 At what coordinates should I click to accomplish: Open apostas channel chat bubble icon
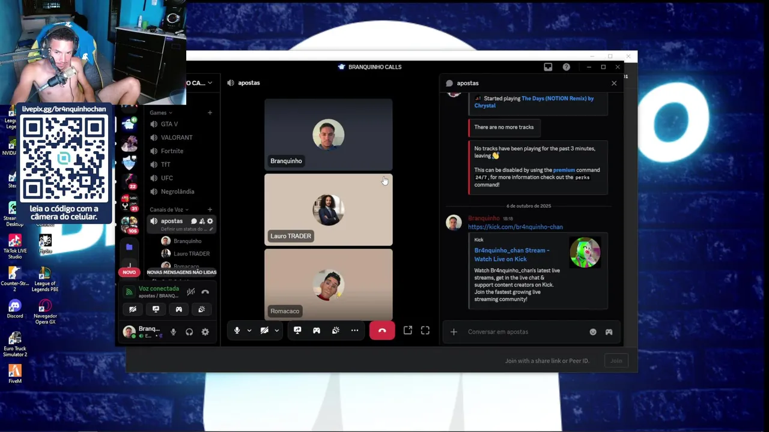pos(193,221)
